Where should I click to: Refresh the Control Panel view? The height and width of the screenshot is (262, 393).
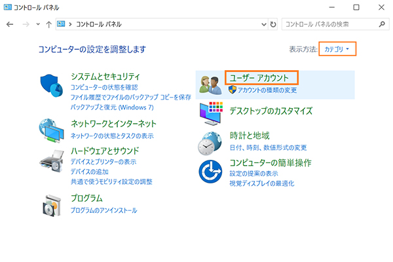coord(273,24)
